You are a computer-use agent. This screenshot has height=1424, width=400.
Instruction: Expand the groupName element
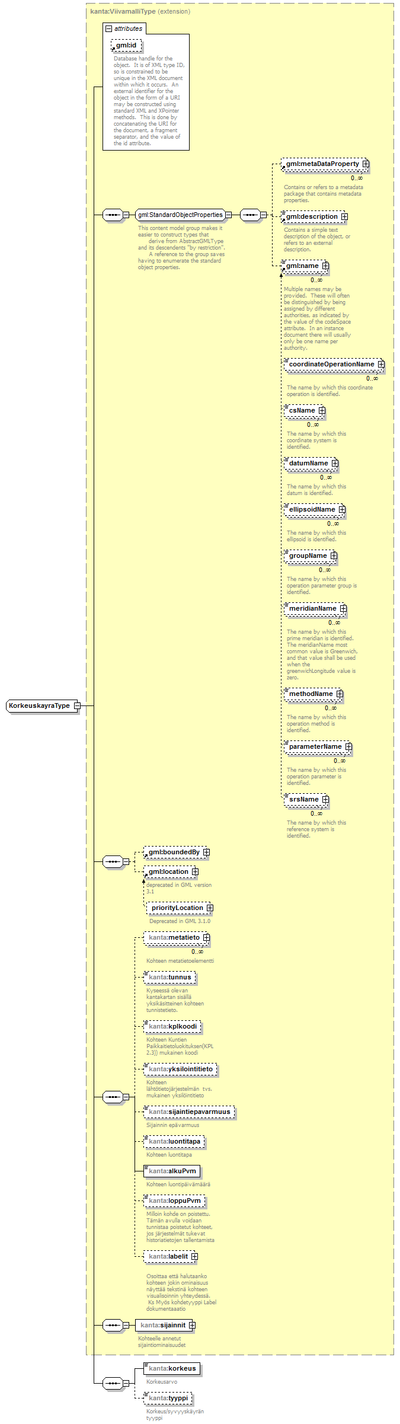pyautogui.click(x=334, y=555)
